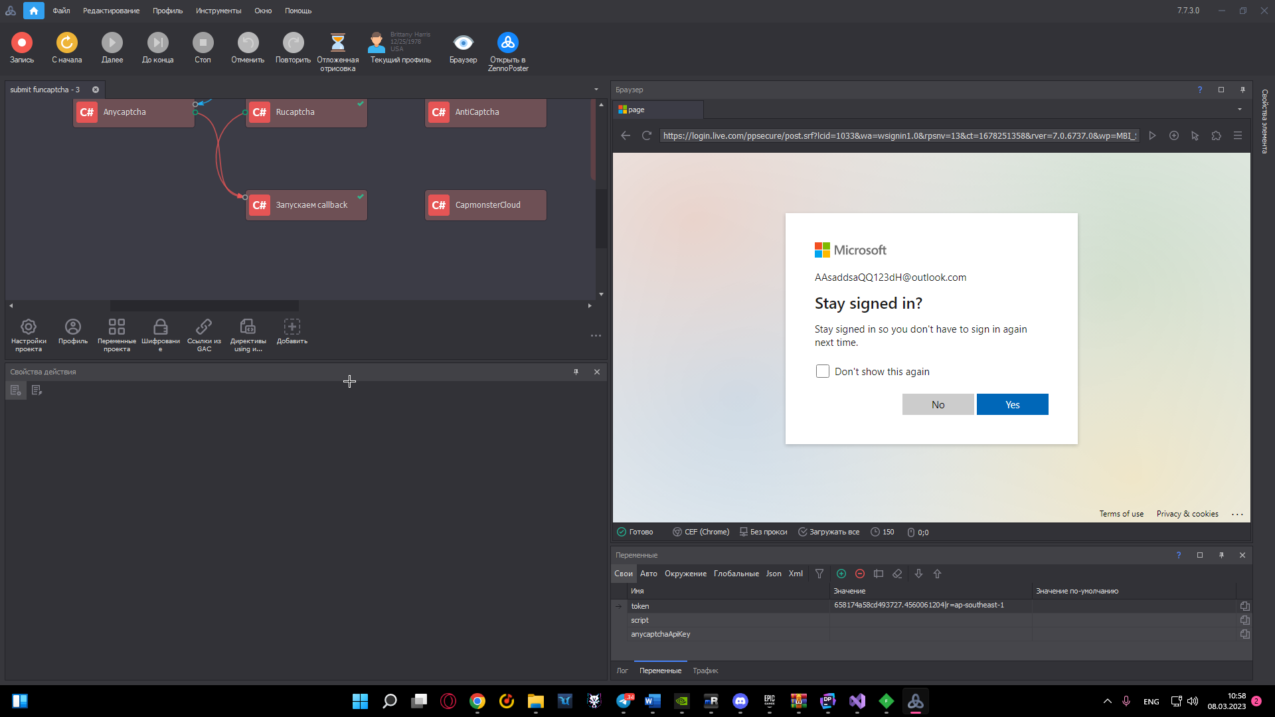Click the Yes button in Microsoft dialog

point(1012,405)
